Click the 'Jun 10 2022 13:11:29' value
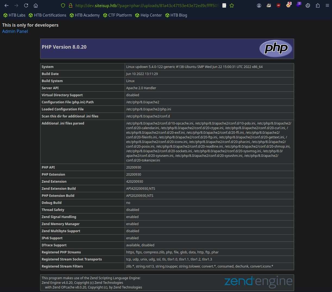This screenshot has width=332, height=292. click(142, 74)
